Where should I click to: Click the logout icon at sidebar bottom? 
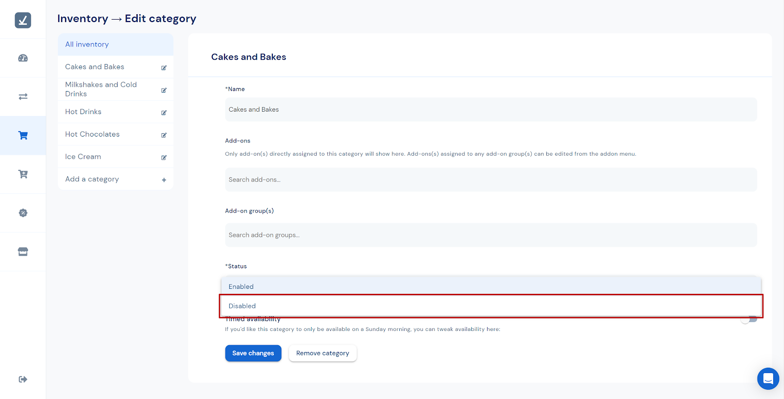[x=23, y=379]
